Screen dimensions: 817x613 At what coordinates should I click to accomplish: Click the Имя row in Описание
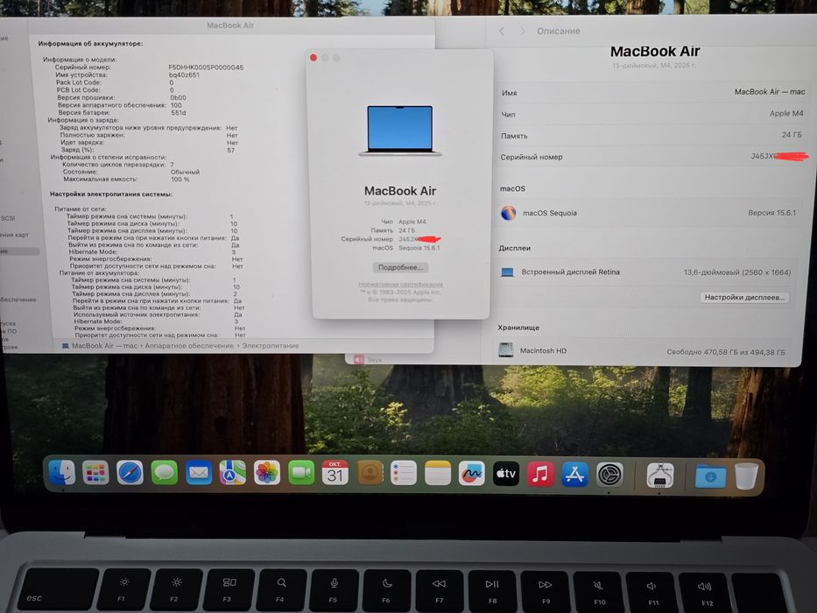[x=653, y=92]
